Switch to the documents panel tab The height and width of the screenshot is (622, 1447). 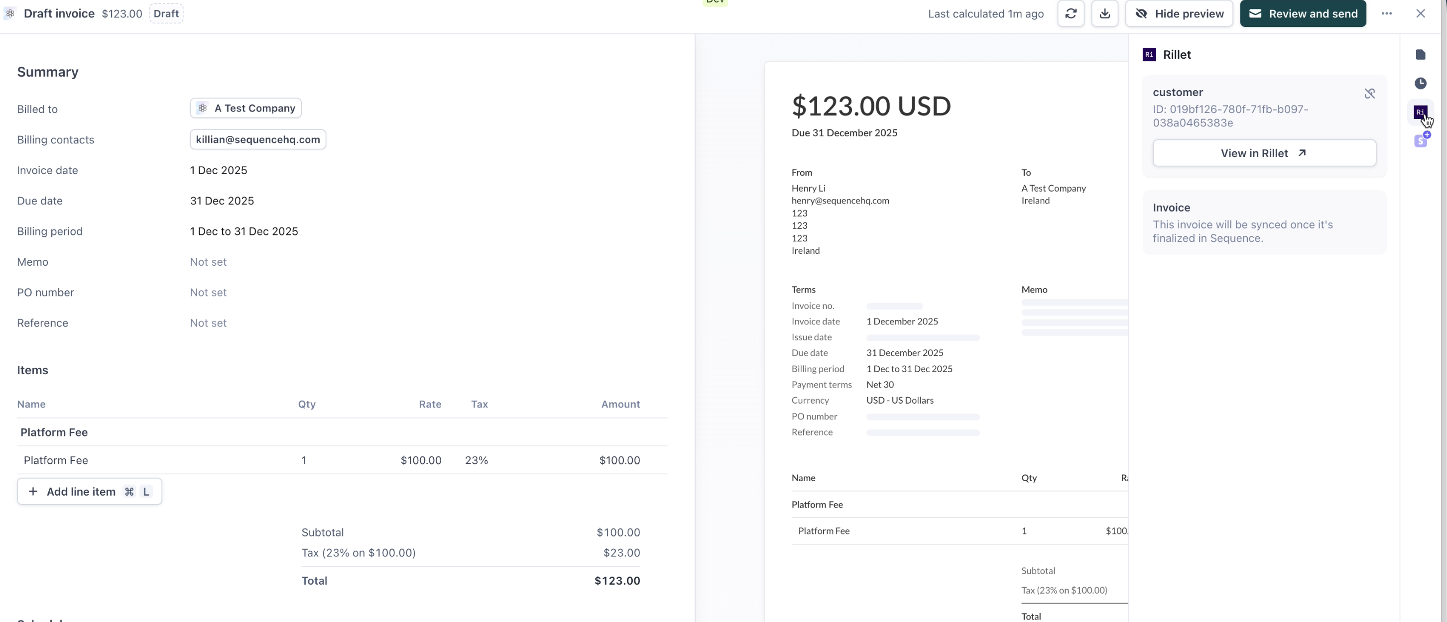[x=1421, y=54]
